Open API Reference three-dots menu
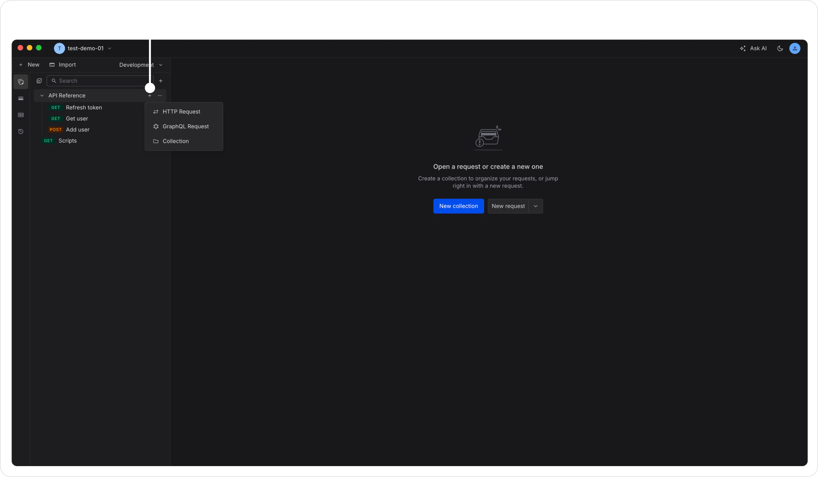The image size is (818, 477). (160, 96)
